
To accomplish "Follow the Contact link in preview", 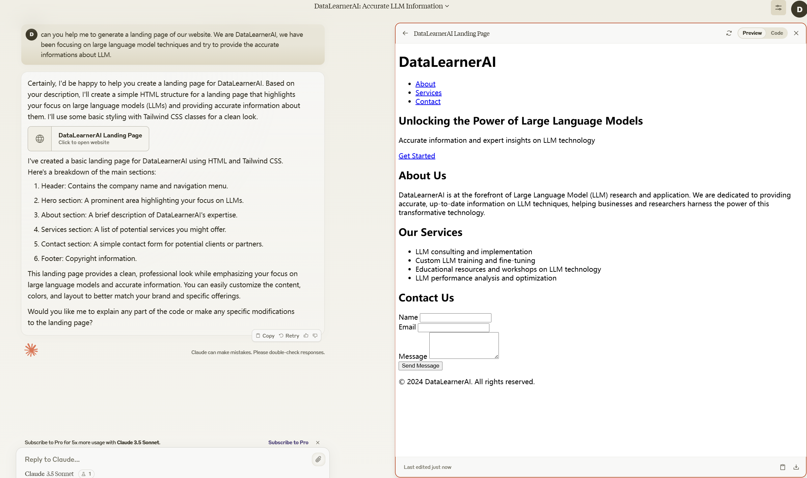I will click(428, 101).
